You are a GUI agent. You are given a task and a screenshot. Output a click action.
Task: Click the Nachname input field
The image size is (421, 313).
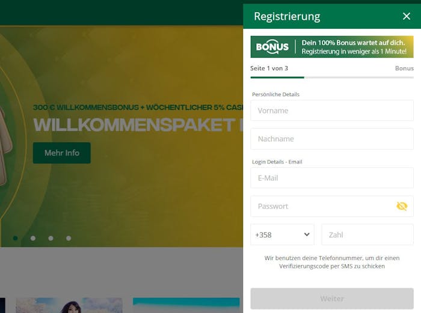(332, 139)
